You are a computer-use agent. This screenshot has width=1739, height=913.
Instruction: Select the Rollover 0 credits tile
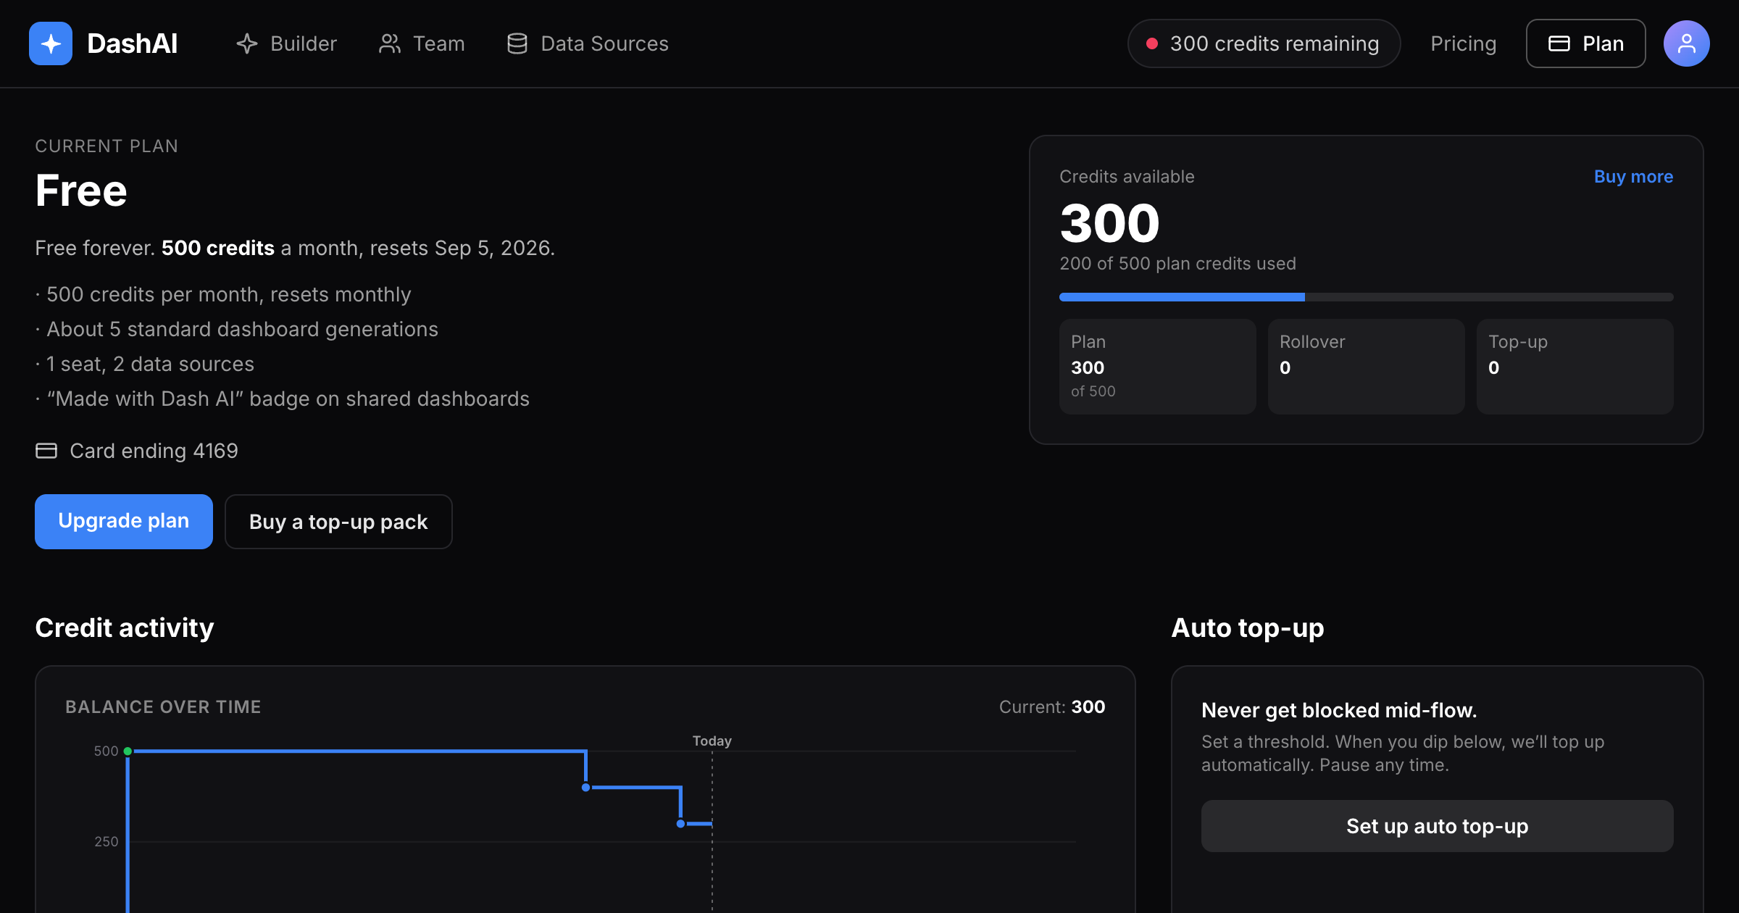[1366, 367]
